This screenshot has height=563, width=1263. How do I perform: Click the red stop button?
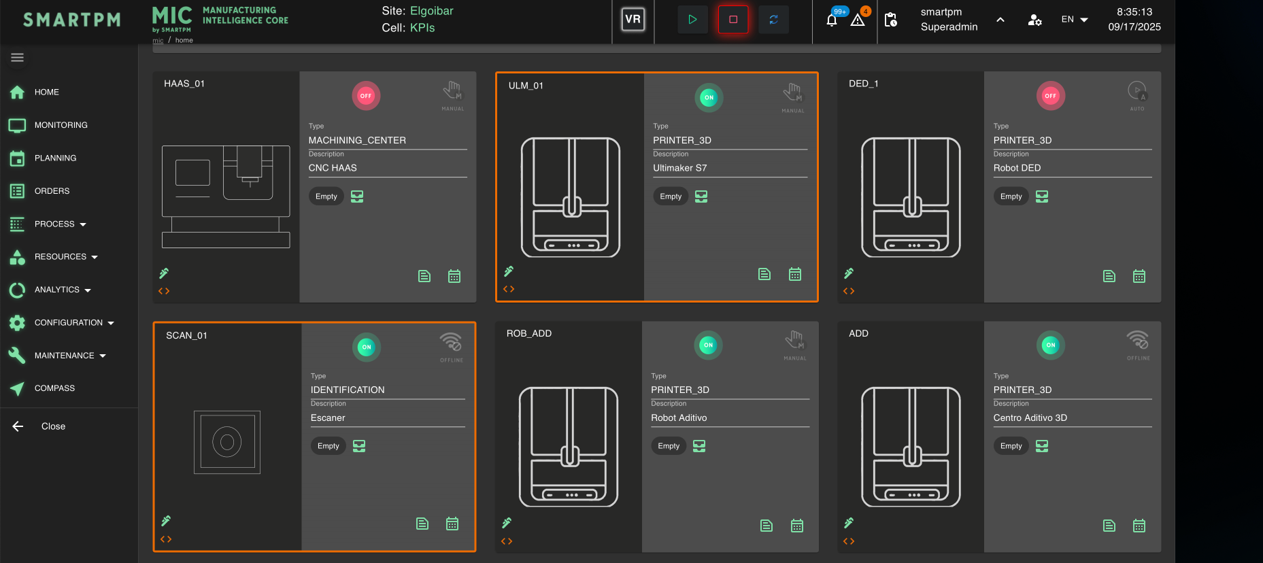coord(733,19)
